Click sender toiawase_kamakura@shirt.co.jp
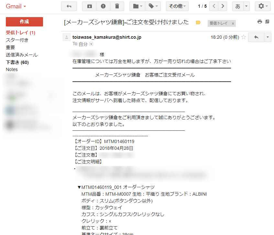Image resolution: width=274 pixels, height=235 pixels. 107,37
